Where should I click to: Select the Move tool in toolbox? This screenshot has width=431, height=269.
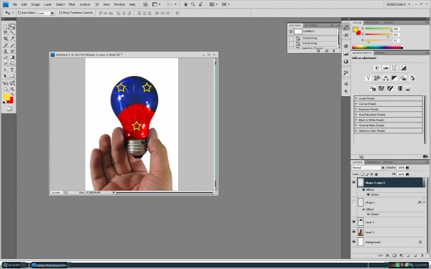tap(11, 27)
